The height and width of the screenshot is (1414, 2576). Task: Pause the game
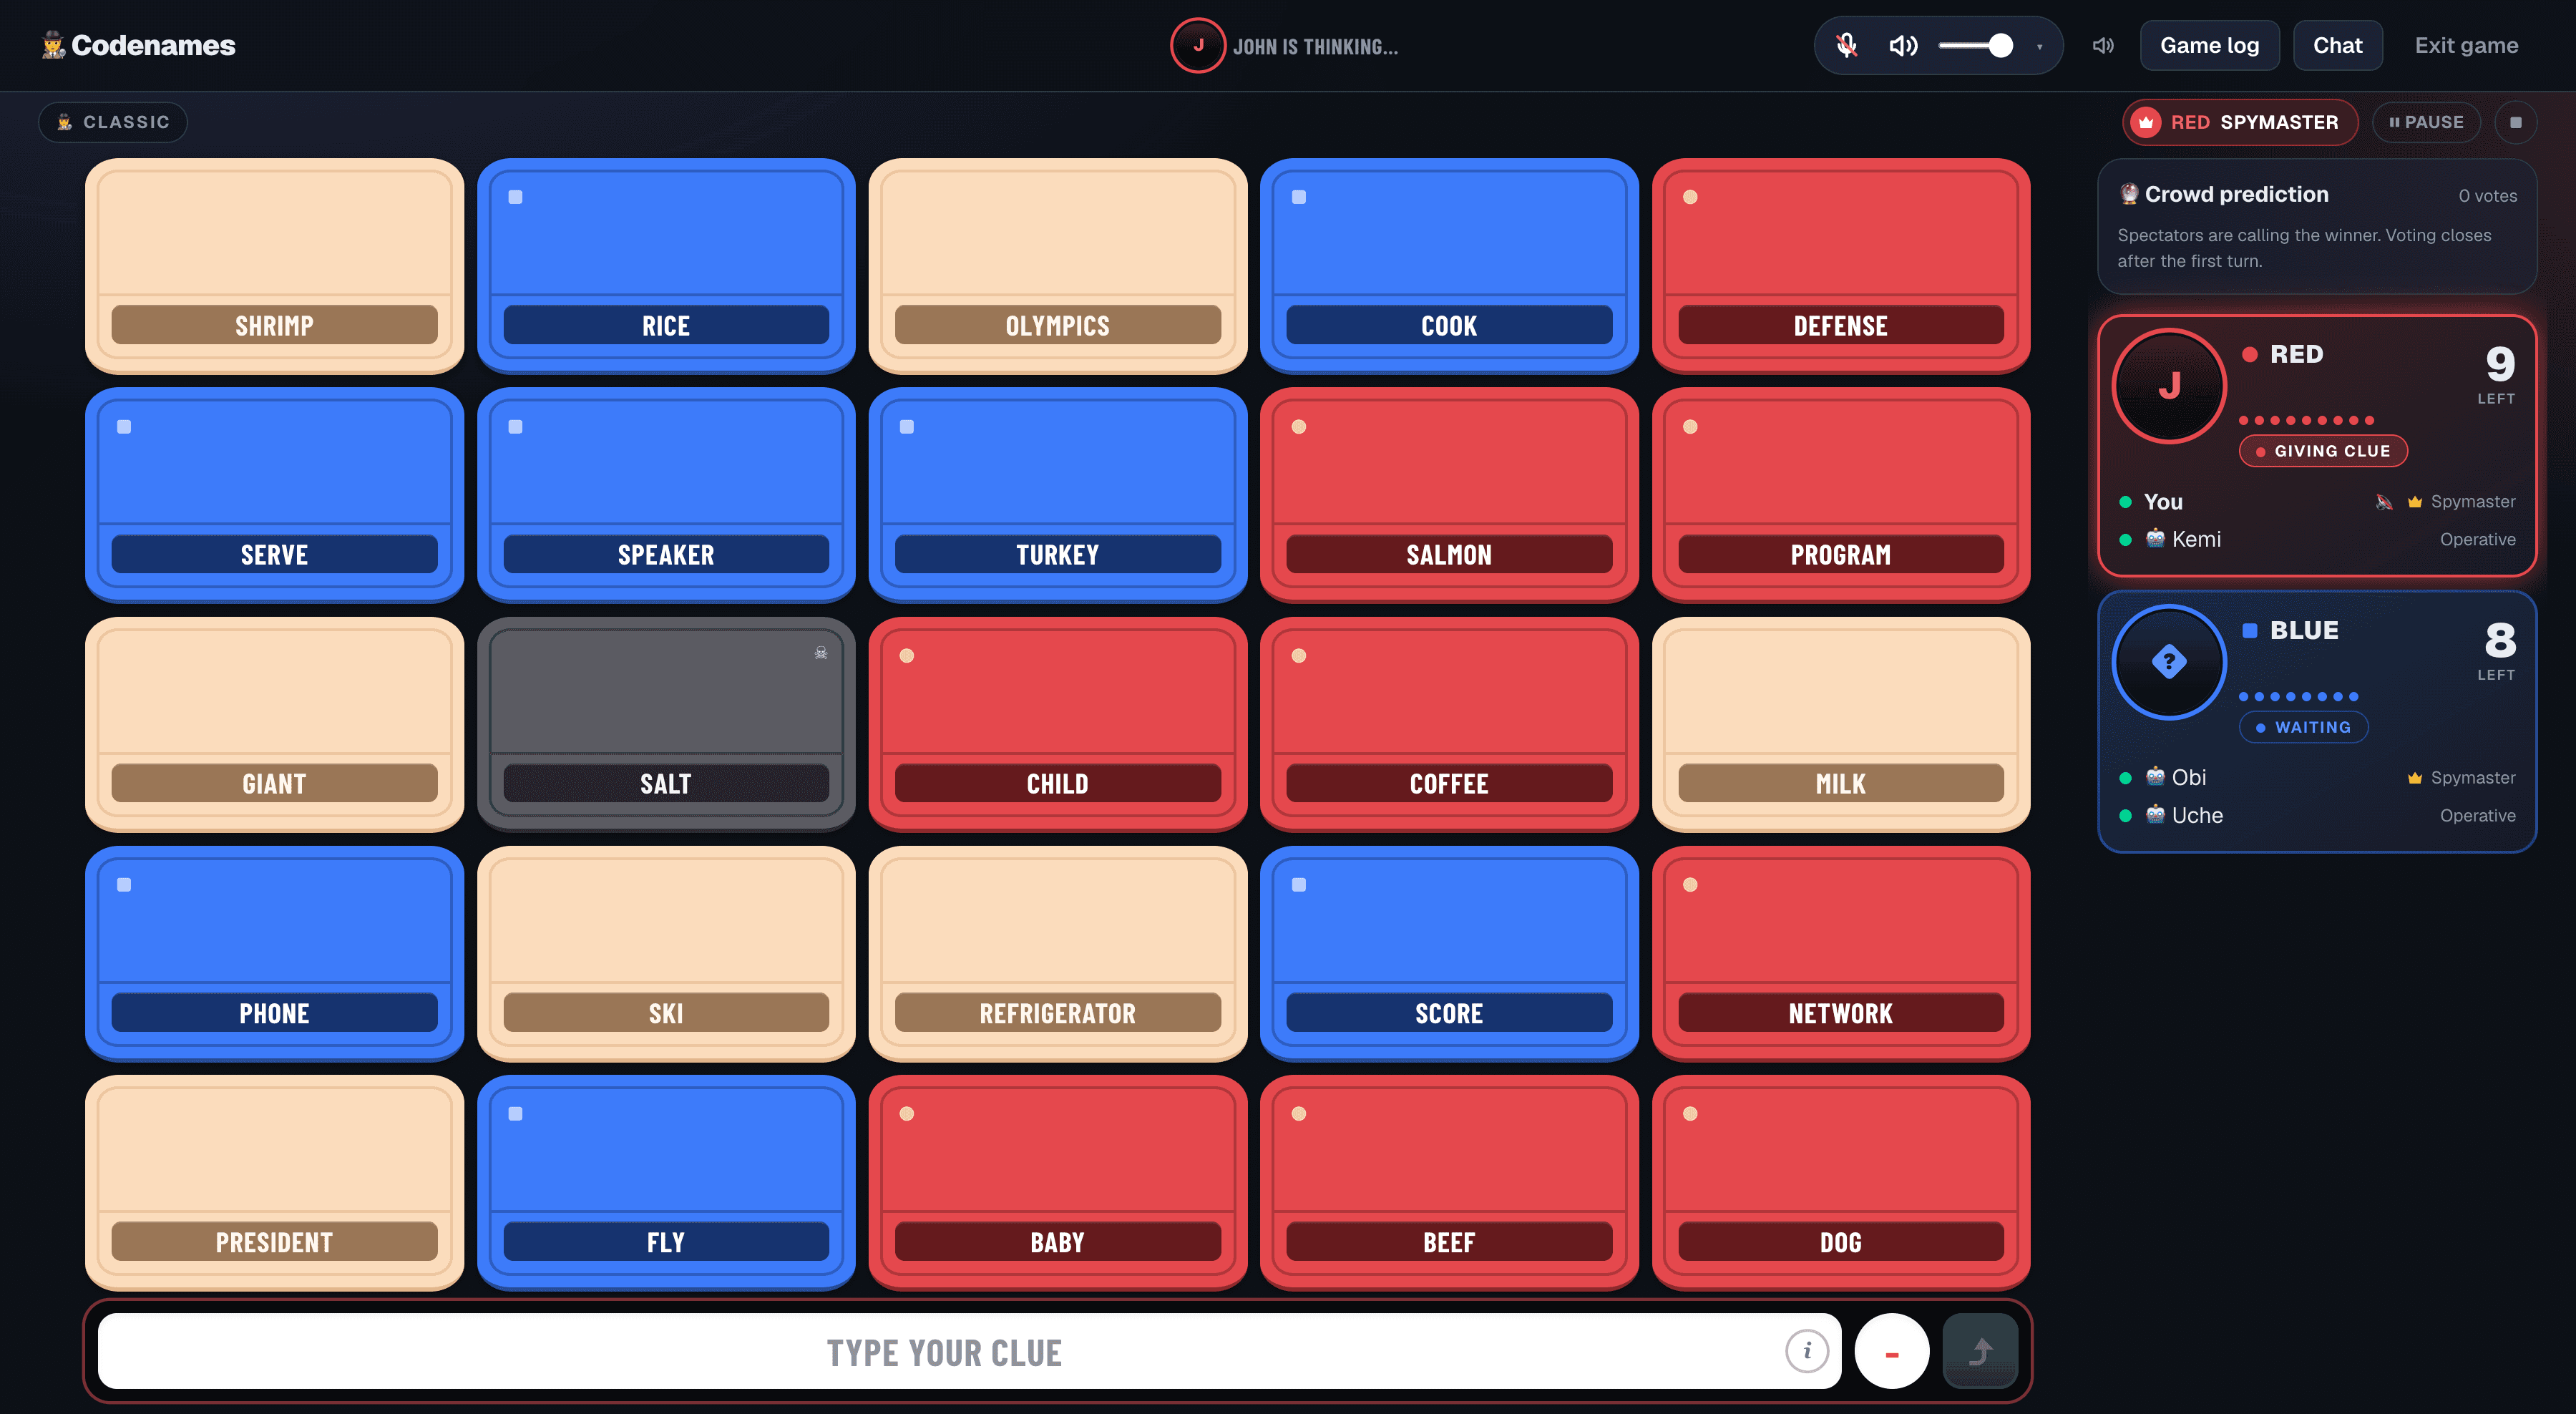pyautogui.click(x=2426, y=122)
